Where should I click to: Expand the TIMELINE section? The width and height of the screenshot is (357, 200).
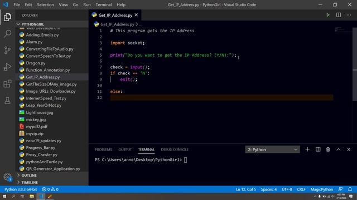click(x=52, y=182)
